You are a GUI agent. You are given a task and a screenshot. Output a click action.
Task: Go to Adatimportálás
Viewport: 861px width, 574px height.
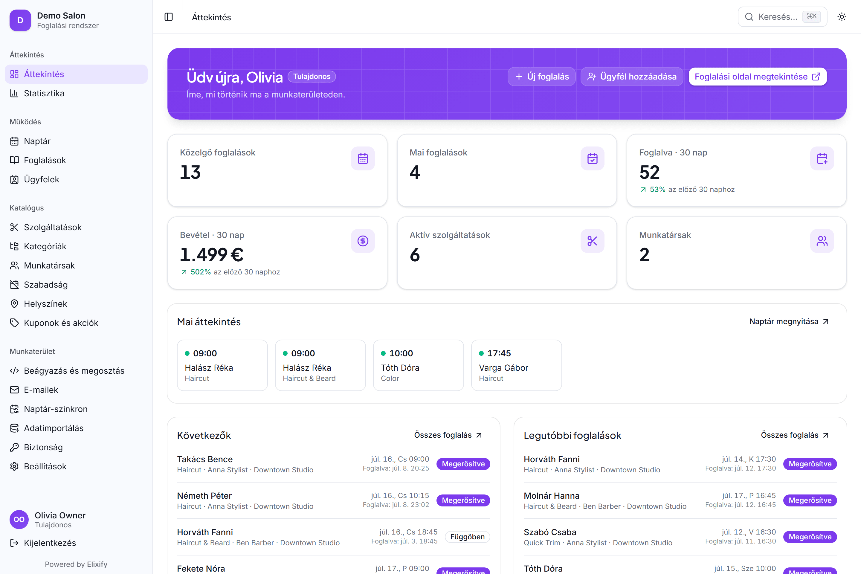point(76,428)
